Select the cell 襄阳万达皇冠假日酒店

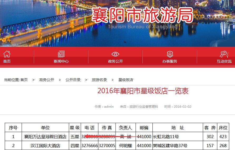(45, 137)
